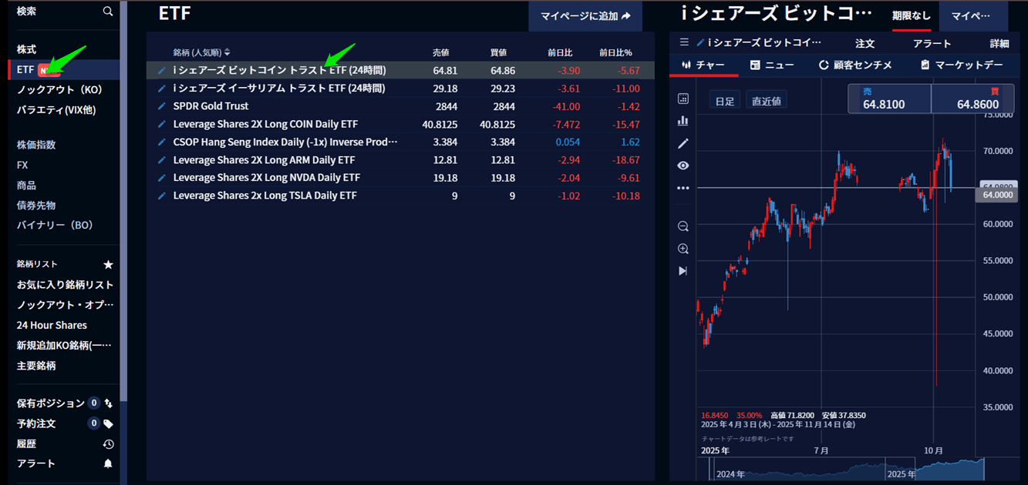Click the search magnifier icon in sidebar
Screen dimensions: 1028x485
point(108,12)
